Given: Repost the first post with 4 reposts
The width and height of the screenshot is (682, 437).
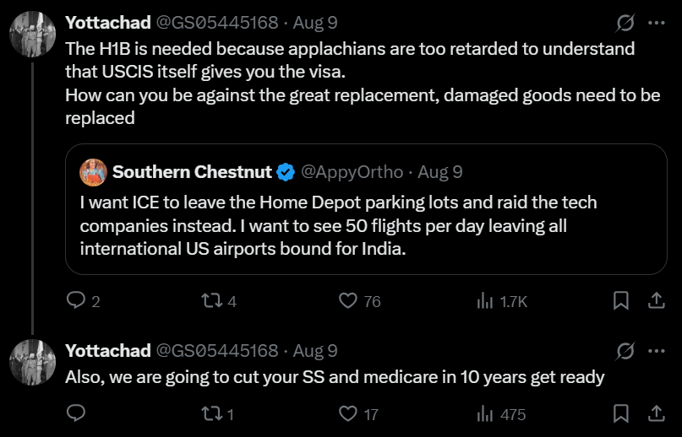Looking at the screenshot, I should click(x=208, y=300).
